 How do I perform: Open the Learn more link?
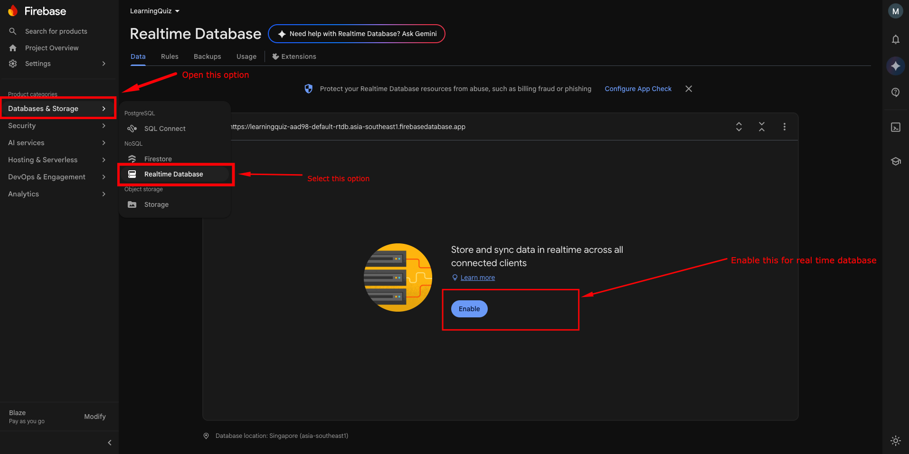478,278
